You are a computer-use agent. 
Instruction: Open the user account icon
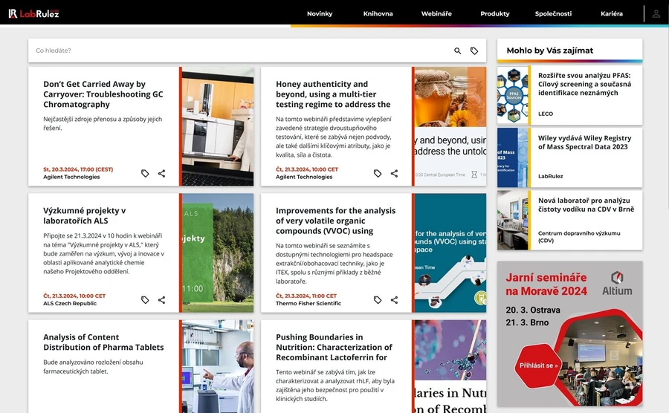(656, 13)
